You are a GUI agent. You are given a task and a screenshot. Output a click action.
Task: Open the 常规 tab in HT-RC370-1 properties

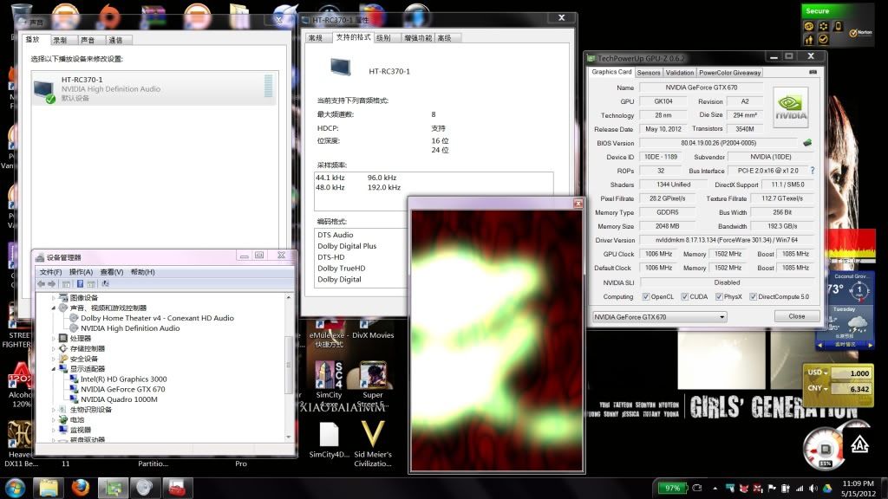316,38
